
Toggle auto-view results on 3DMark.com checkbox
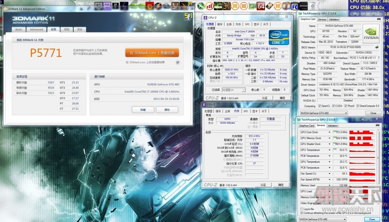178,63
